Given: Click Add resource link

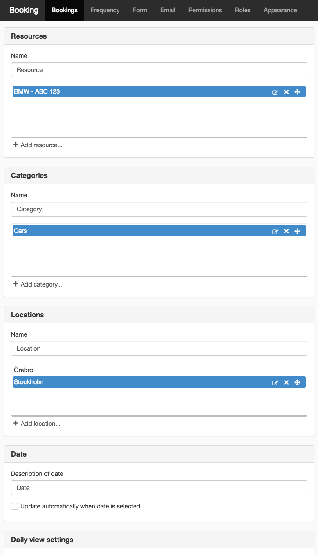Looking at the screenshot, I should [x=38, y=145].
